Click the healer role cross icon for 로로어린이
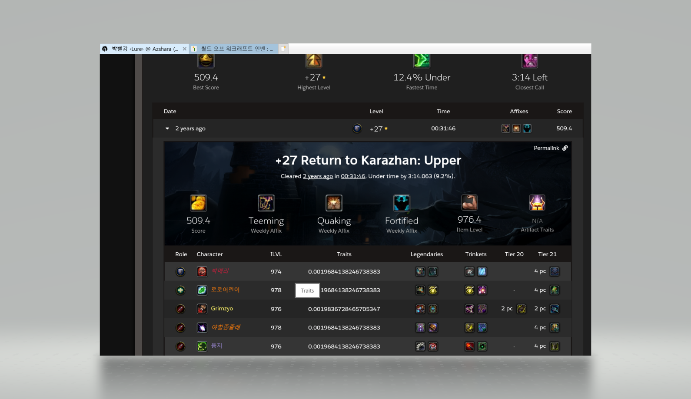The height and width of the screenshot is (399, 691). (x=180, y=290)
